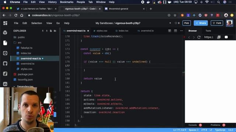236x132 pixels.
Task: Open the Deployment rocket icon
Action: (x=5, y=74)
